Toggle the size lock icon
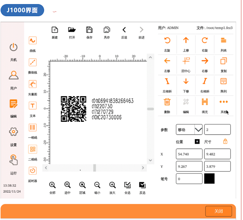This screenshot has height=220, width=243. coord(225,141)
